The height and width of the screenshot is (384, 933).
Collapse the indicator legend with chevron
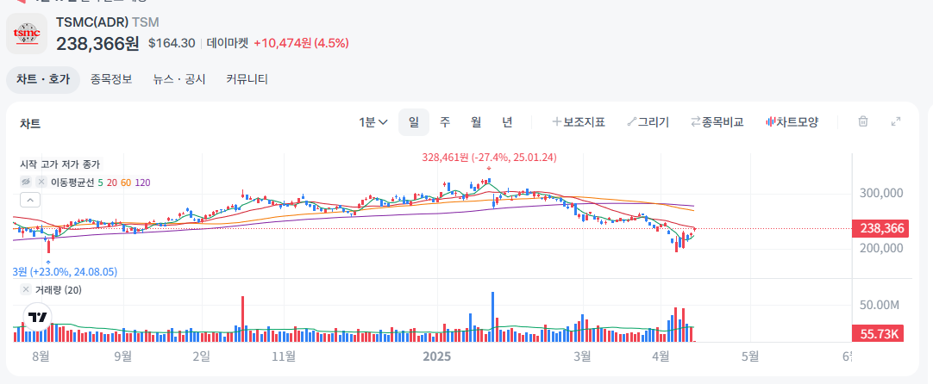tap(30, 200)
